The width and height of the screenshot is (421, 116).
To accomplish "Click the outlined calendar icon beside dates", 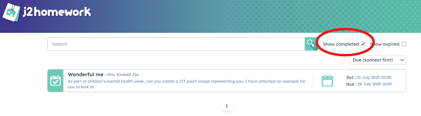I will point(327,81).
